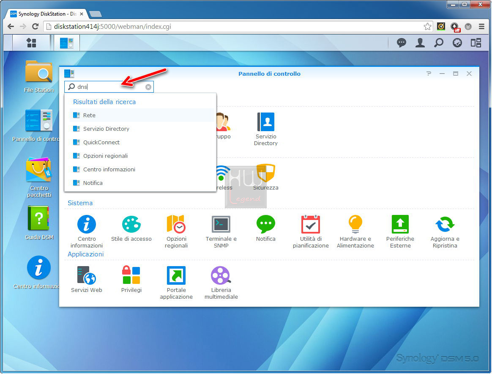This screenshot has width=492, height=374.
Task: Clear the dns search text
Action: click(148, 87)
